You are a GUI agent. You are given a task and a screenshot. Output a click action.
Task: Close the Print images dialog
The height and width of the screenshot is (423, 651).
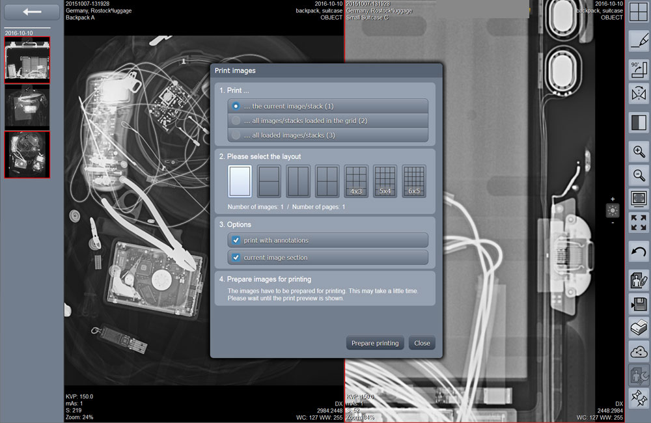[x=422, y=343]
